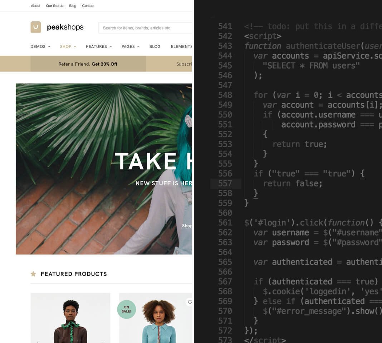This screenshot has height=343, width=382.
Task: Click the Our Stores link at the top
Action: pos(54,6)
